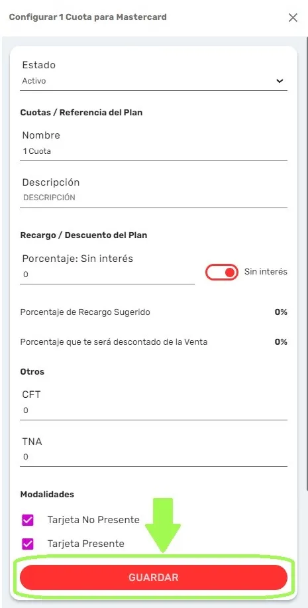Click the Tarjeta No Presente label text
Viewport: 308px width, 608px height.
click(x=93, y=520)
